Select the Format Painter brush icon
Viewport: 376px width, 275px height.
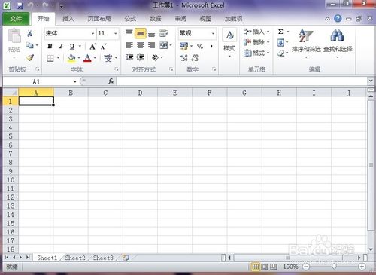click(x=30, y=58)
